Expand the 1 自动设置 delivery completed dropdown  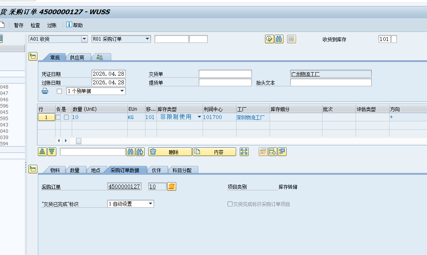coord(150,204)
